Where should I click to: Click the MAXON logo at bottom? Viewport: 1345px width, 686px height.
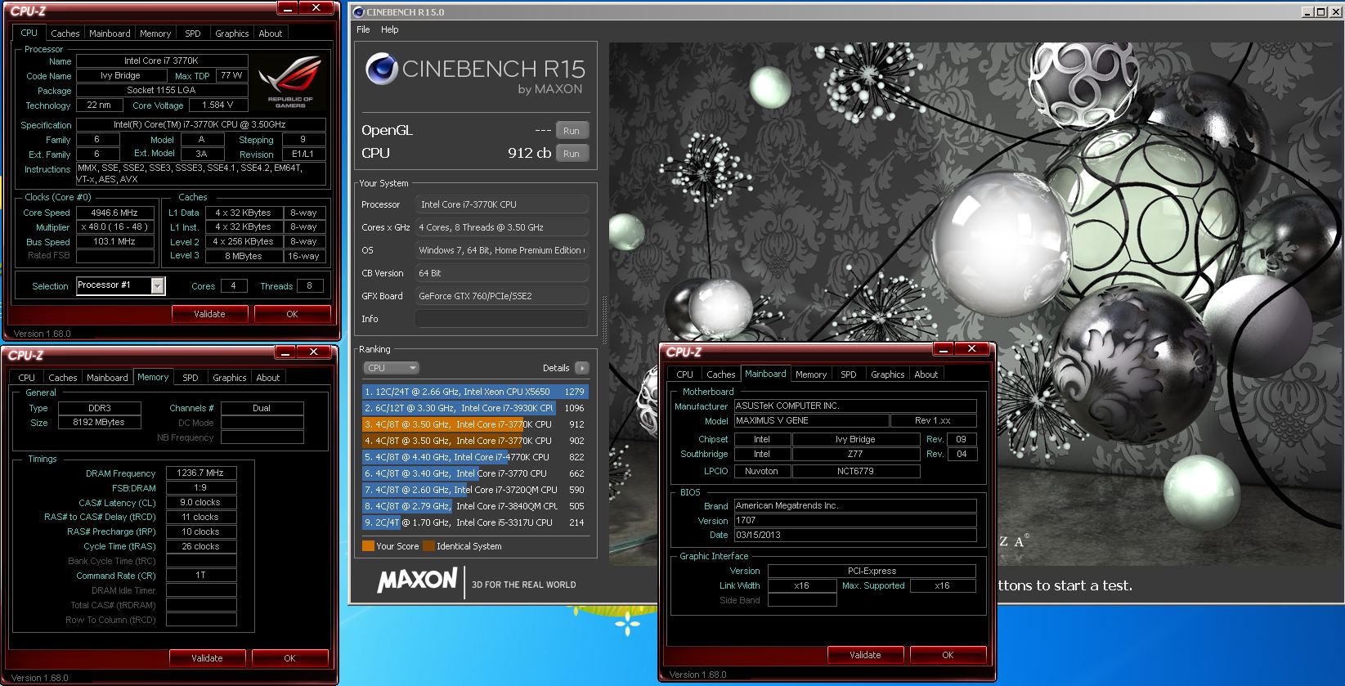click(417, 581)
